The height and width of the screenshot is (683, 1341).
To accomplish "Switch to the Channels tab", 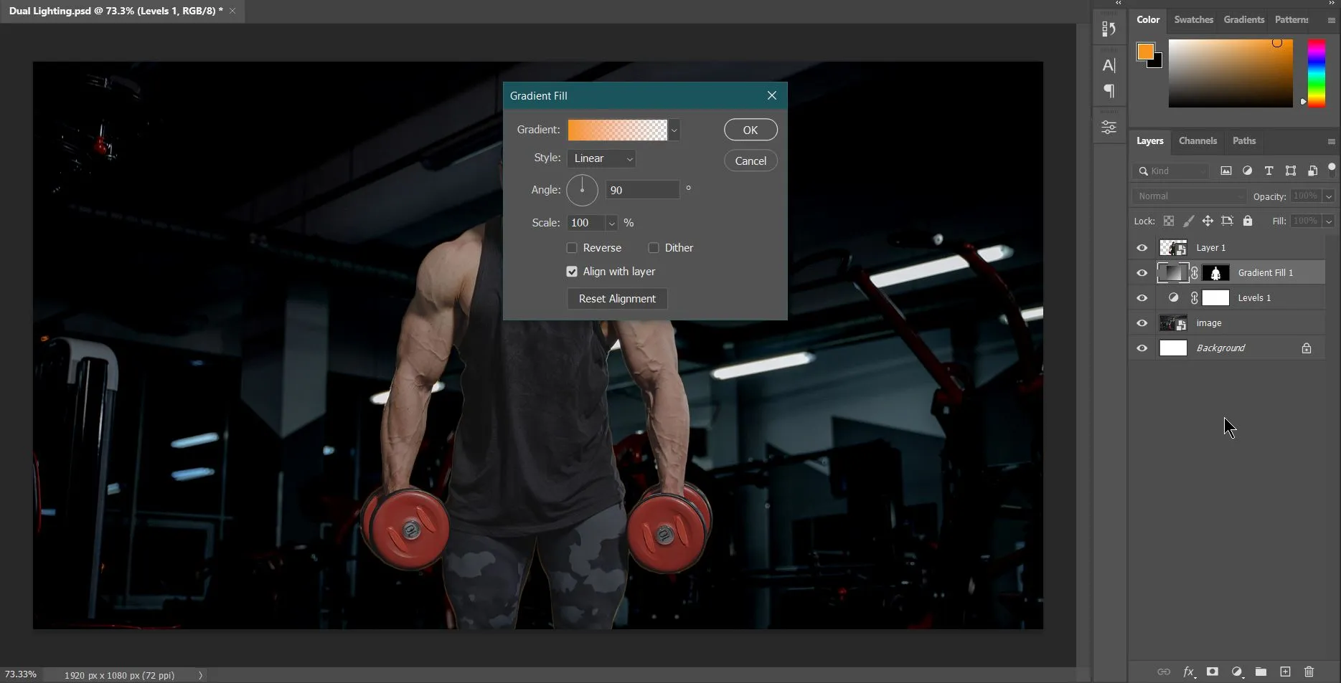I will click(1198, 141).
